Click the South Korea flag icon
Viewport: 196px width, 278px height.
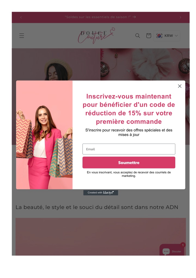click(159, 36)
